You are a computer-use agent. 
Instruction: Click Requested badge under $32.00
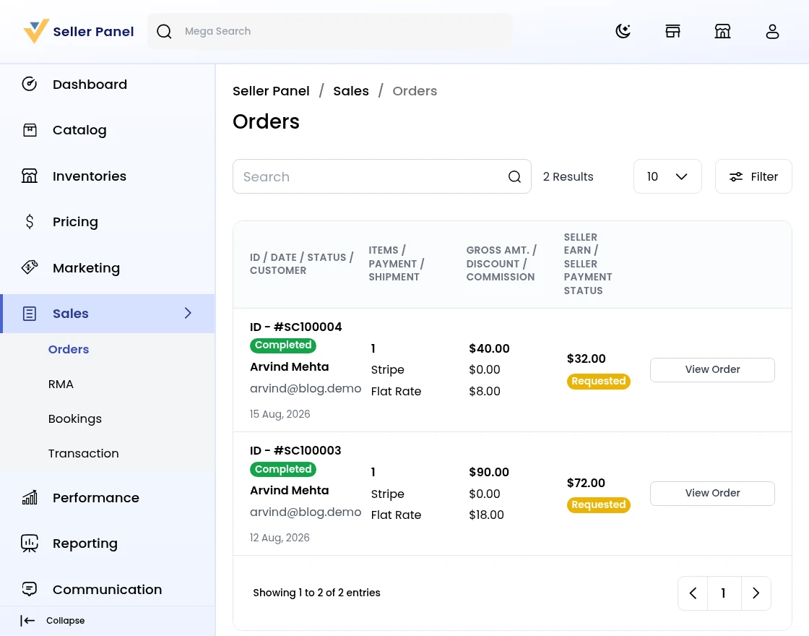pyautogui.click(x=599, y=382)
